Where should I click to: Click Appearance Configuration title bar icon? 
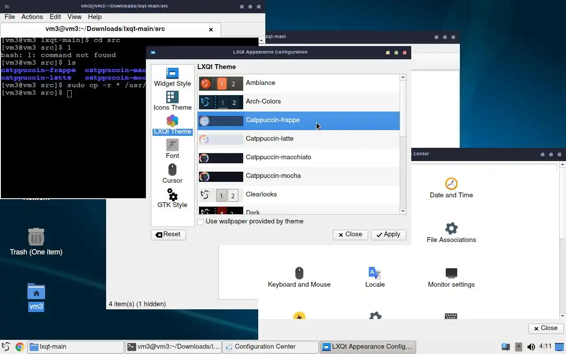tap(153, 52)
